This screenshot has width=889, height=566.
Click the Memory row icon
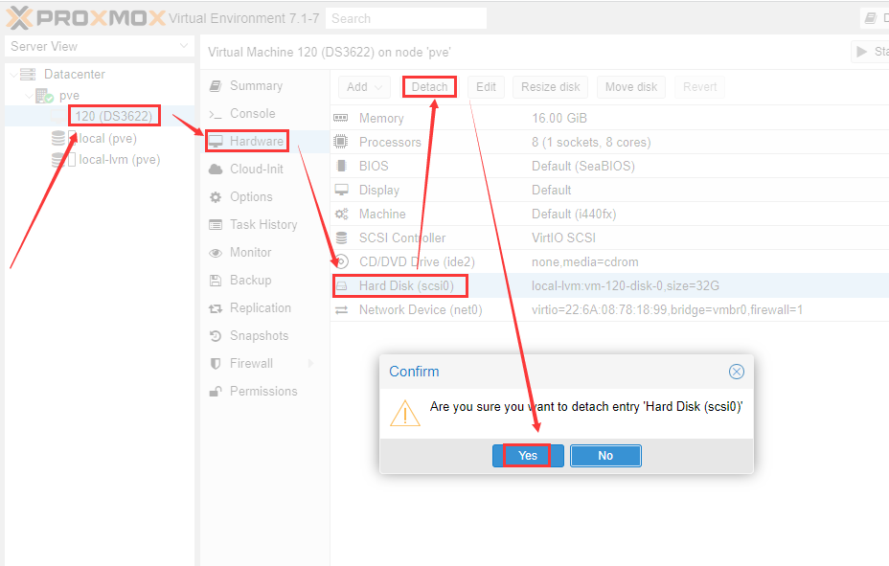341,118
